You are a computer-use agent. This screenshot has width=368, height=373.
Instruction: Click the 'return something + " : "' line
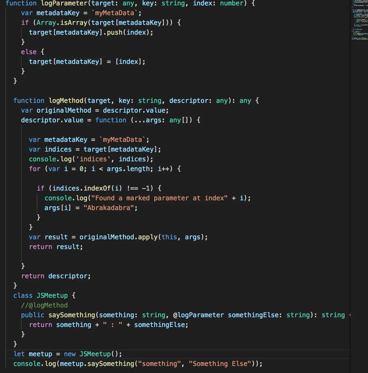[x=109, y=325]
